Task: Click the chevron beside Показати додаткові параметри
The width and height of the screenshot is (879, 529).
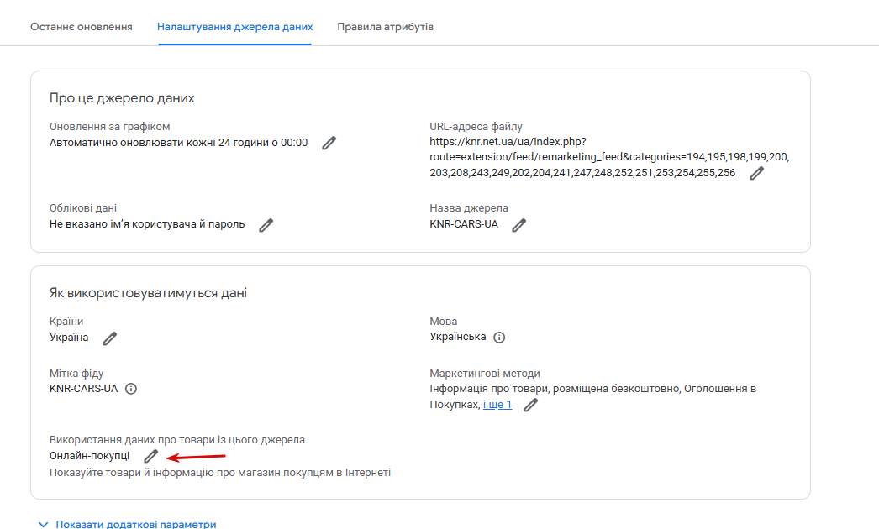Action: coord(43,525)
